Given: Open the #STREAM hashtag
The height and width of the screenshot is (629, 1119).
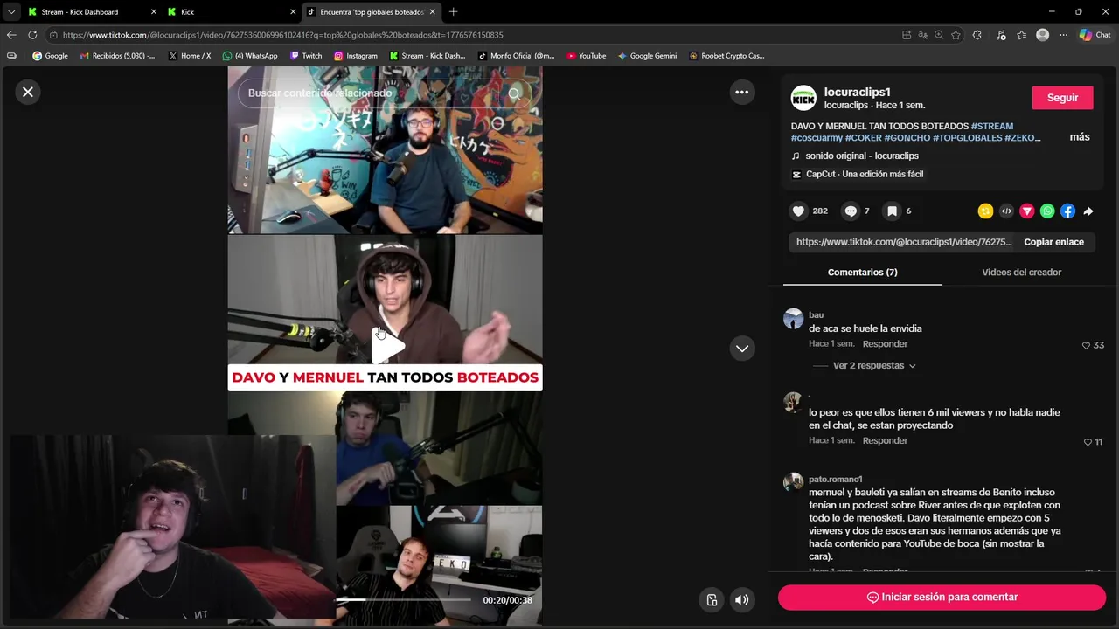Looking at the screenshot, I should coord(992,126).
